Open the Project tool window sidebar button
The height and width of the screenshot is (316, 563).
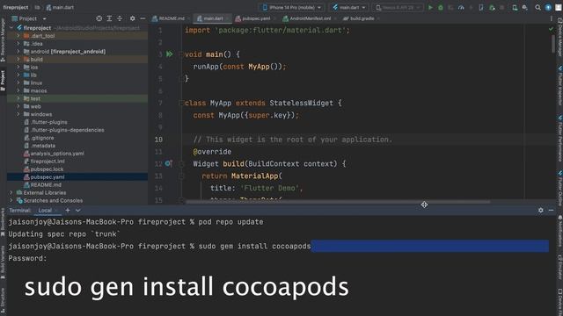(x=3, y=81)
